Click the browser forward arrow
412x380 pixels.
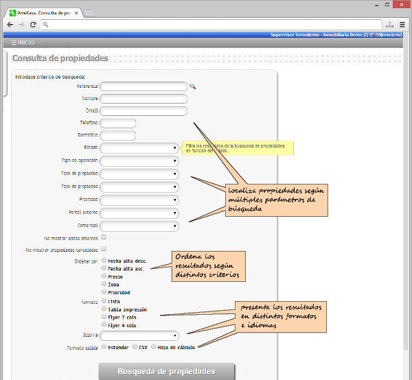[21, 25]
